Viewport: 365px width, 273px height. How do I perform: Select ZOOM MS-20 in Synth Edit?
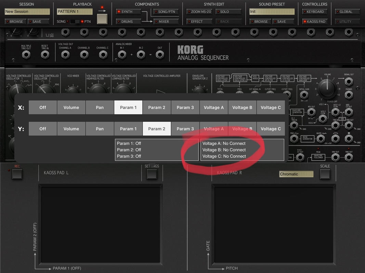(x=199, y=12)
